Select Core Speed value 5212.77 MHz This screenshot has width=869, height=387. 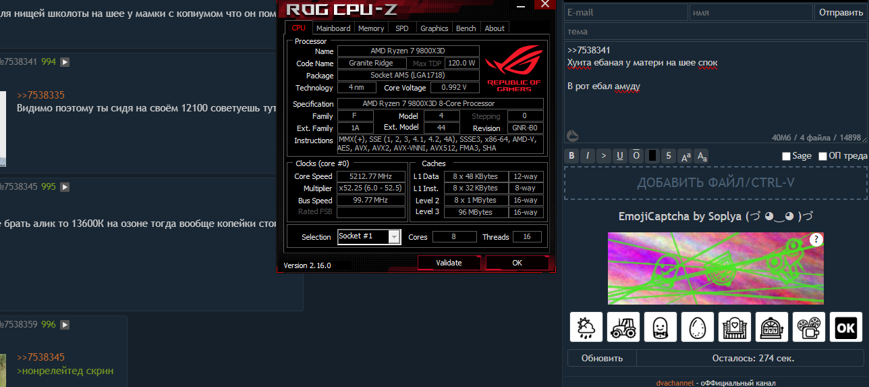click(x=372, y=176)
